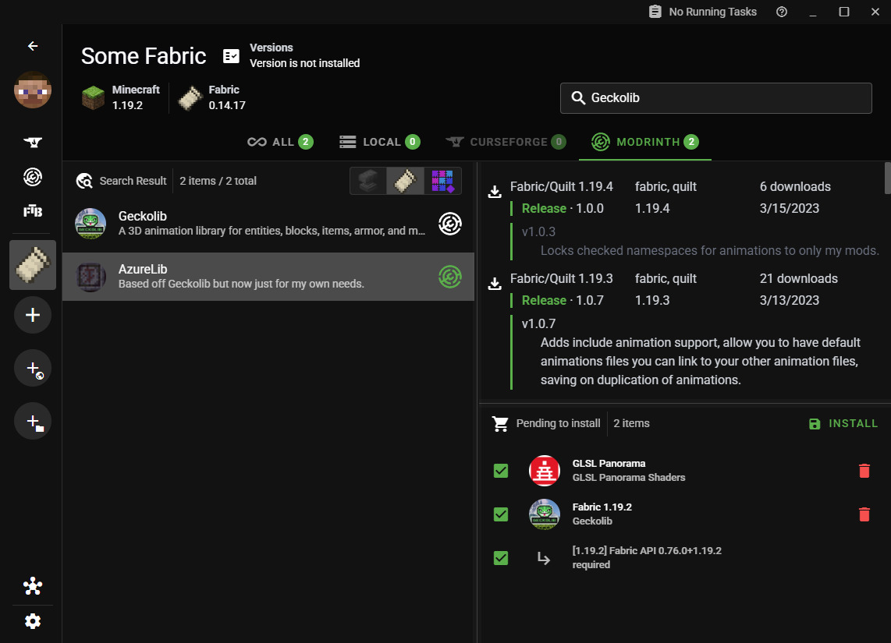This screenshot has height=643, width=891.
Task: Open the player skin avatar in sidebar
Action: pyautogui.click(x=32, y=90)
